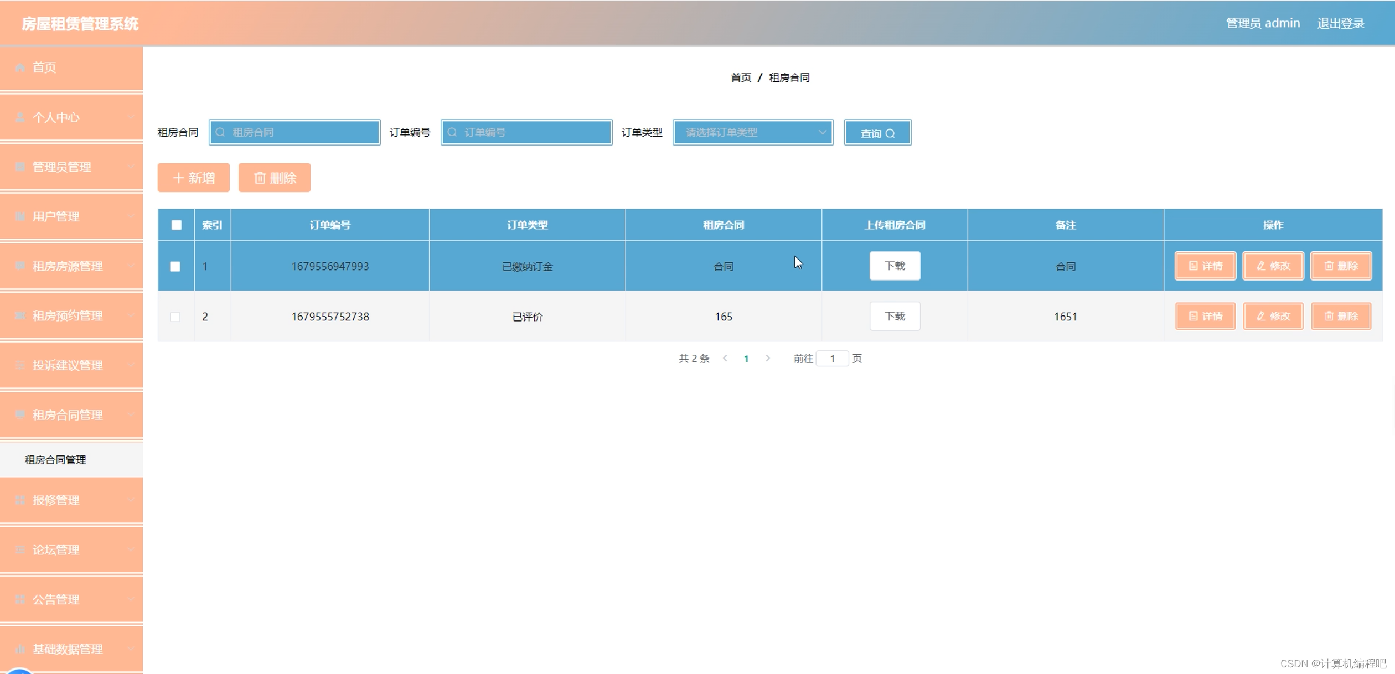This screenshot has width=1395, height=674.
Task: Click the trash icon on top 删除 button
Action: coord(260,178)
